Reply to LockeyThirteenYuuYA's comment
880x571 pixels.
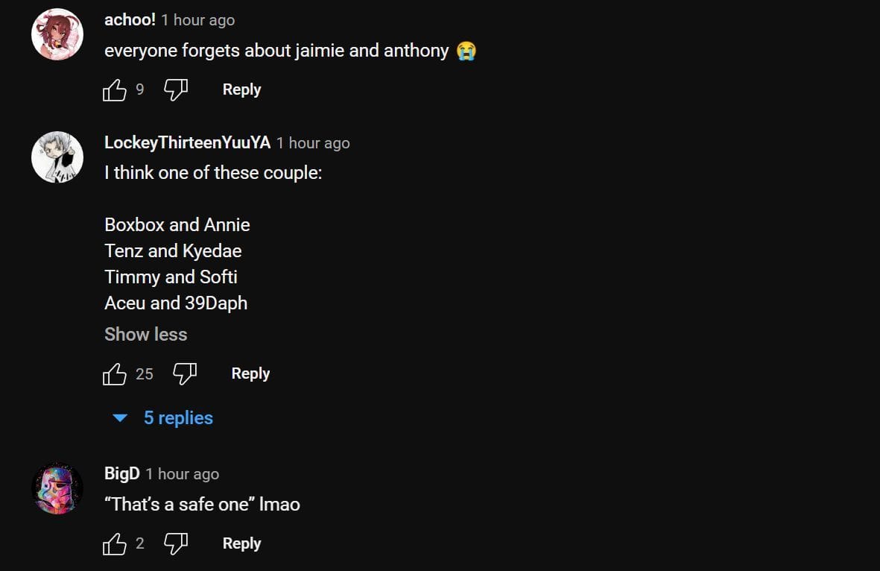250,373
